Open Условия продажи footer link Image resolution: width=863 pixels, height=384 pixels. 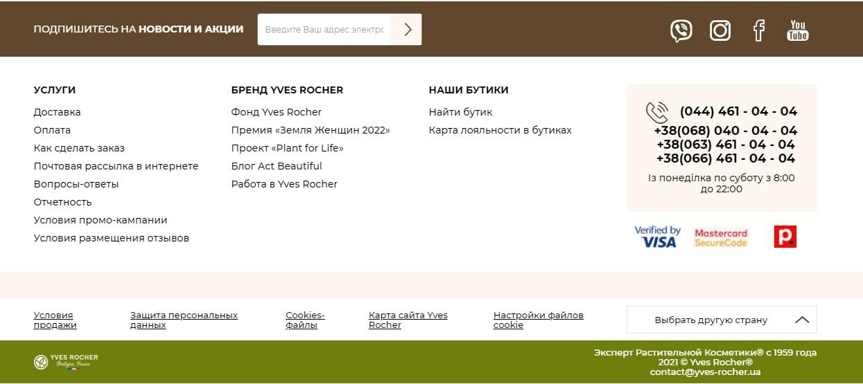click(55, 320)
